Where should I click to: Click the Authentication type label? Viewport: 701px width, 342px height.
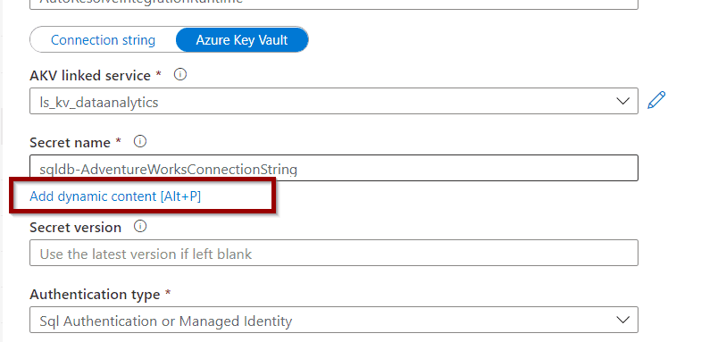(x=95, y=295)
